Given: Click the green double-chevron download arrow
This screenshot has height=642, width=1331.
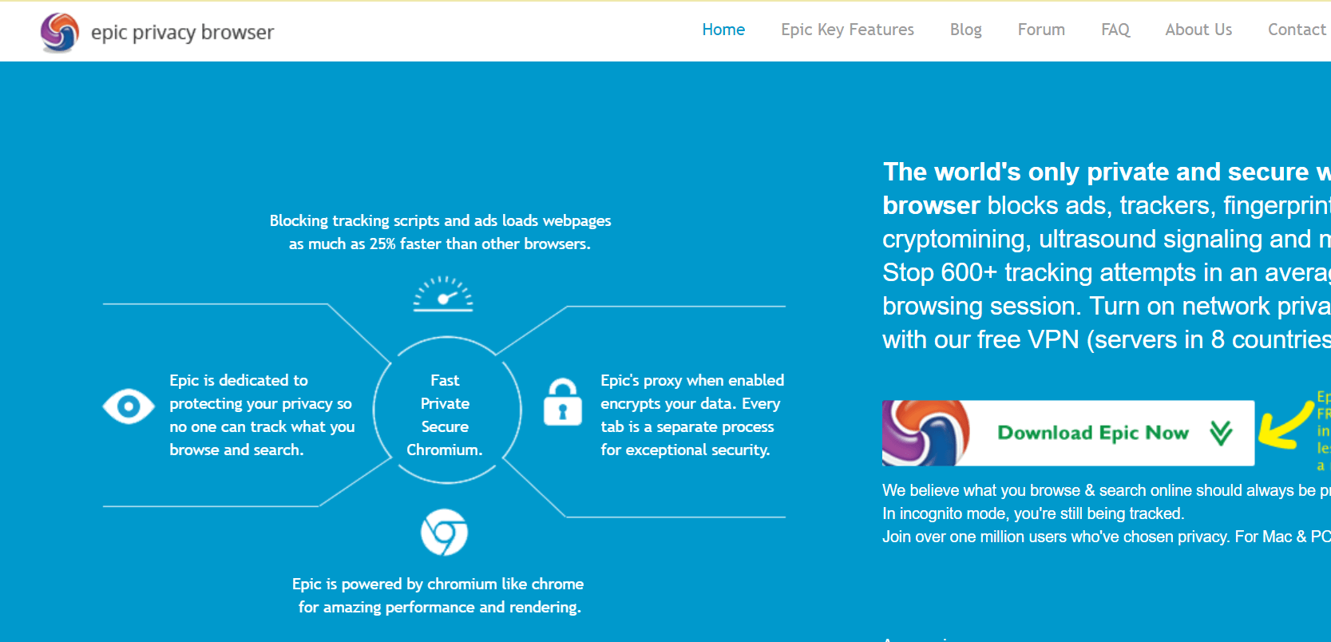Looking at the screenshot, I should (1221, 433).
